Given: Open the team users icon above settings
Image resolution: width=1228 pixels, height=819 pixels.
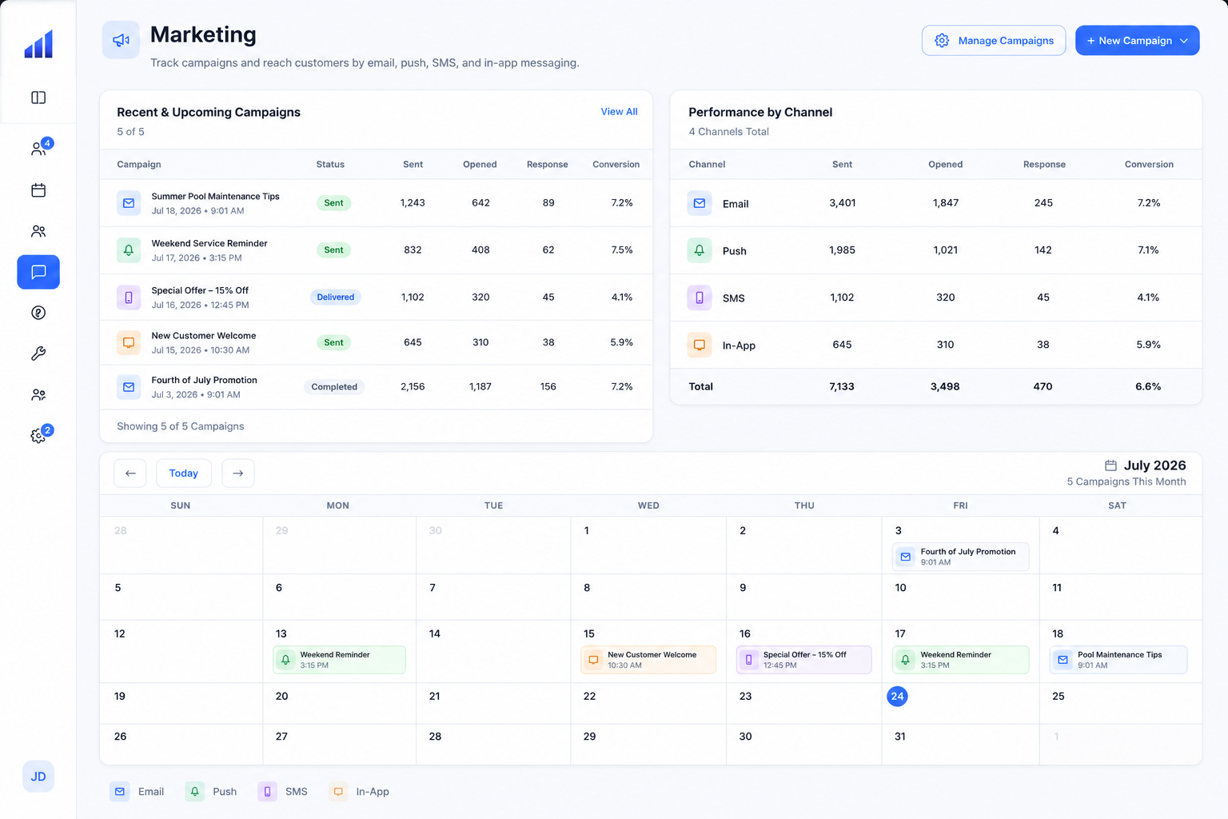Looking at the screenshot, I should [38, 394].
